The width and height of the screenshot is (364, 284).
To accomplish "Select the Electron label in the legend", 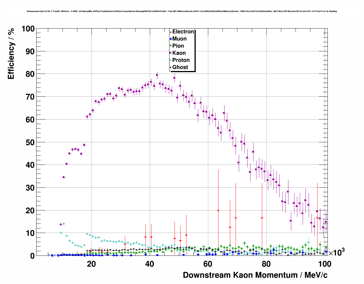I will click(183, 32).
